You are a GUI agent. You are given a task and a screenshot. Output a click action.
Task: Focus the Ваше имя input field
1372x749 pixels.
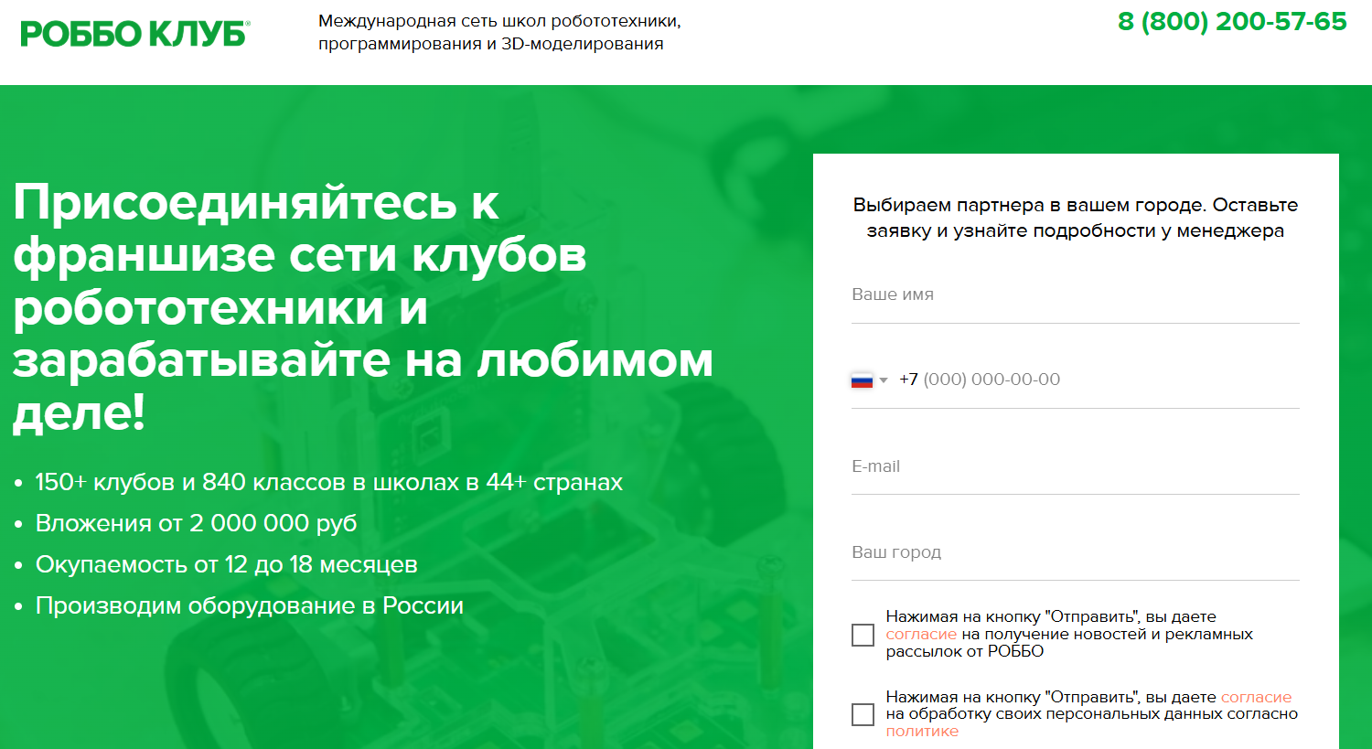(1075, 295)
